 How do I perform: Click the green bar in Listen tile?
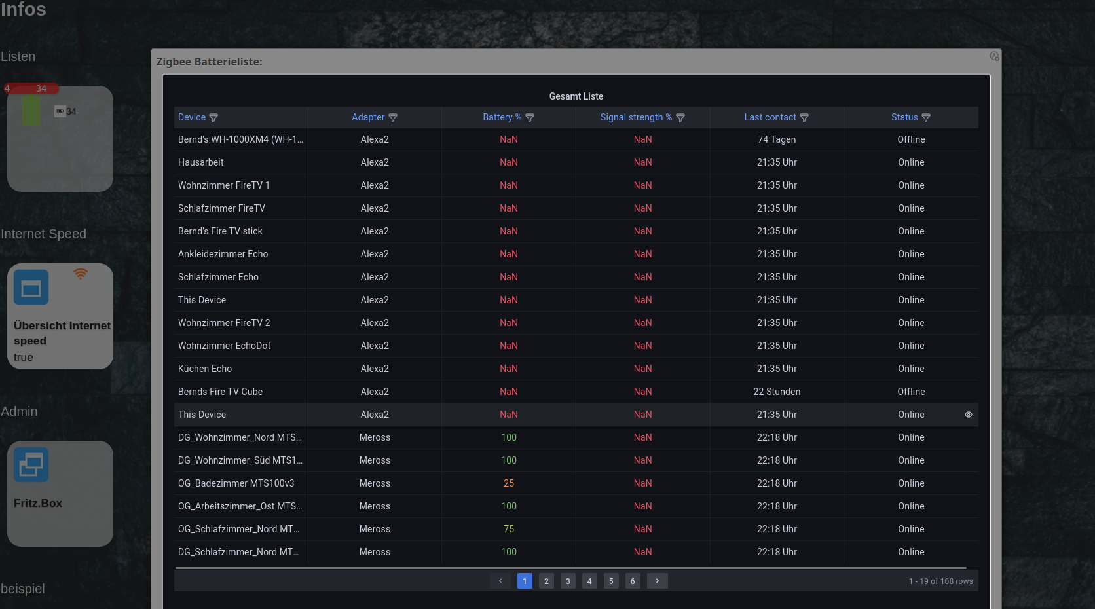[x=31, y=110]
